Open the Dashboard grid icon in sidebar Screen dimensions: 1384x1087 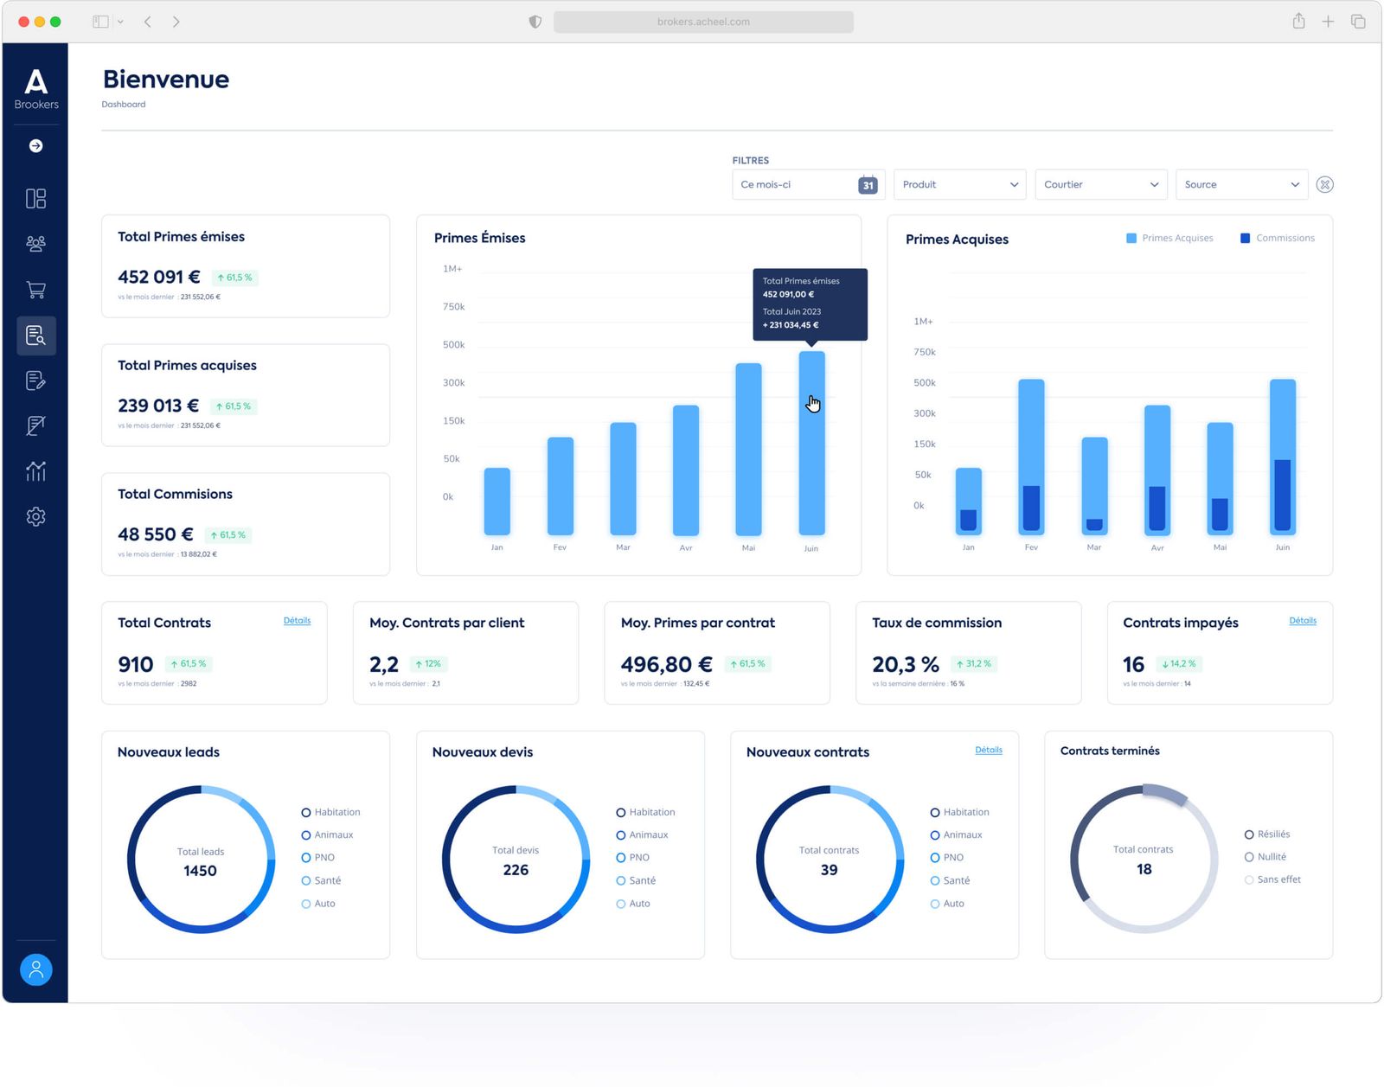(35, 198)
